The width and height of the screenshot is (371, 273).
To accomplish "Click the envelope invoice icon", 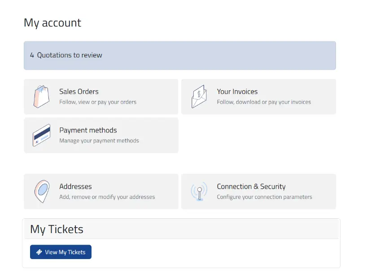I will 199,97.
